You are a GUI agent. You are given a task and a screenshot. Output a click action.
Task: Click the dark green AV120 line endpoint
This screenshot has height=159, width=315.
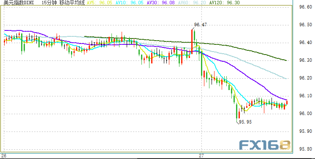coord(286,60)
